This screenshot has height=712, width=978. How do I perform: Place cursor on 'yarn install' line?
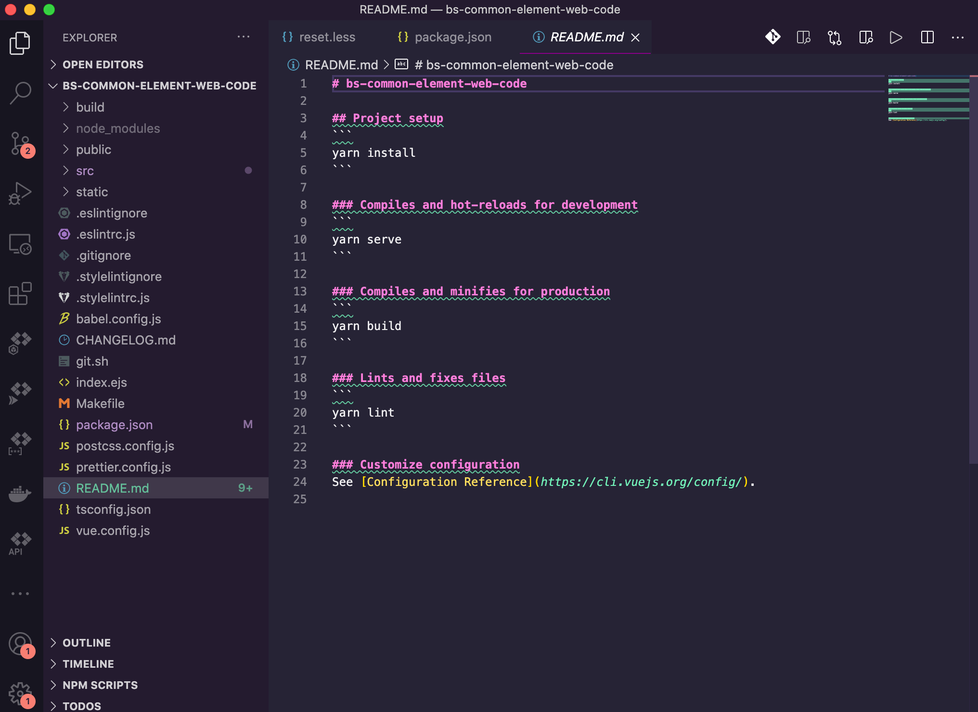(x=373, y=153)
